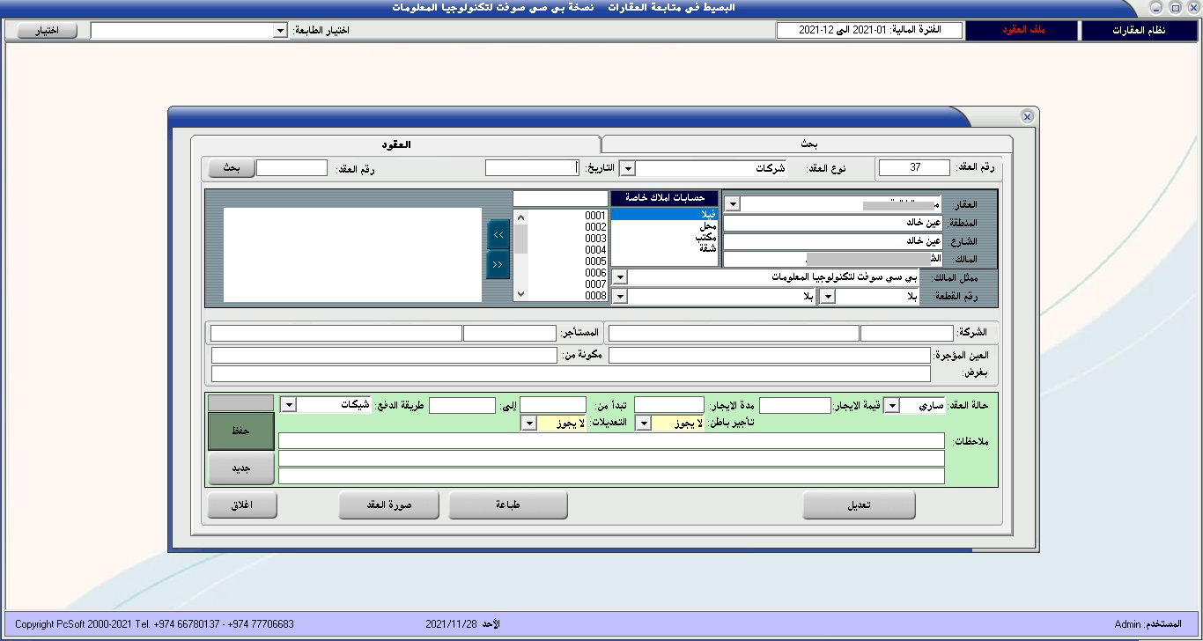Select فيلا in property type list
Image resolution: width=1203 pixels, height=641 pixels.
click(x=664, y=214)
